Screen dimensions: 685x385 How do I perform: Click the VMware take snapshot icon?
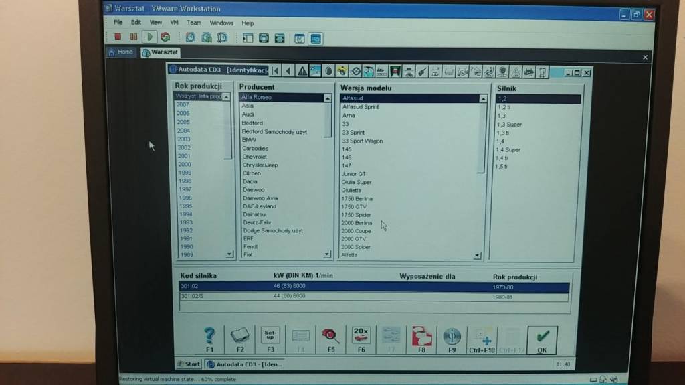point(191,37)
